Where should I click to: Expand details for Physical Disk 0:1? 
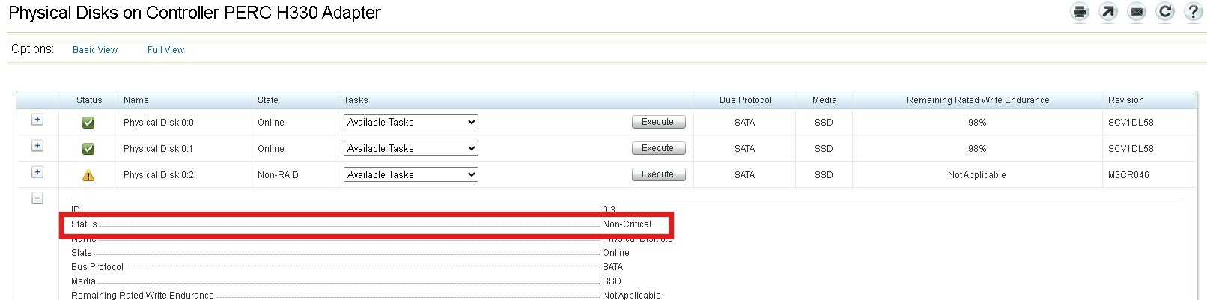37,146
